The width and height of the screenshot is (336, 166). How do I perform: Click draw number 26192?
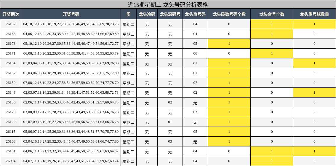point(11,24)
